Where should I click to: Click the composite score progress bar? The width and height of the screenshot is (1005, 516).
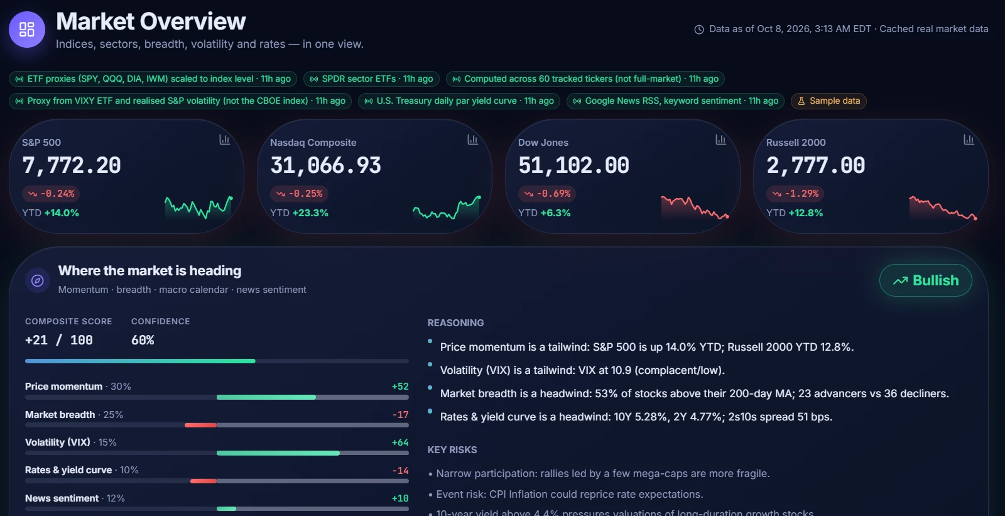point(217,361)
